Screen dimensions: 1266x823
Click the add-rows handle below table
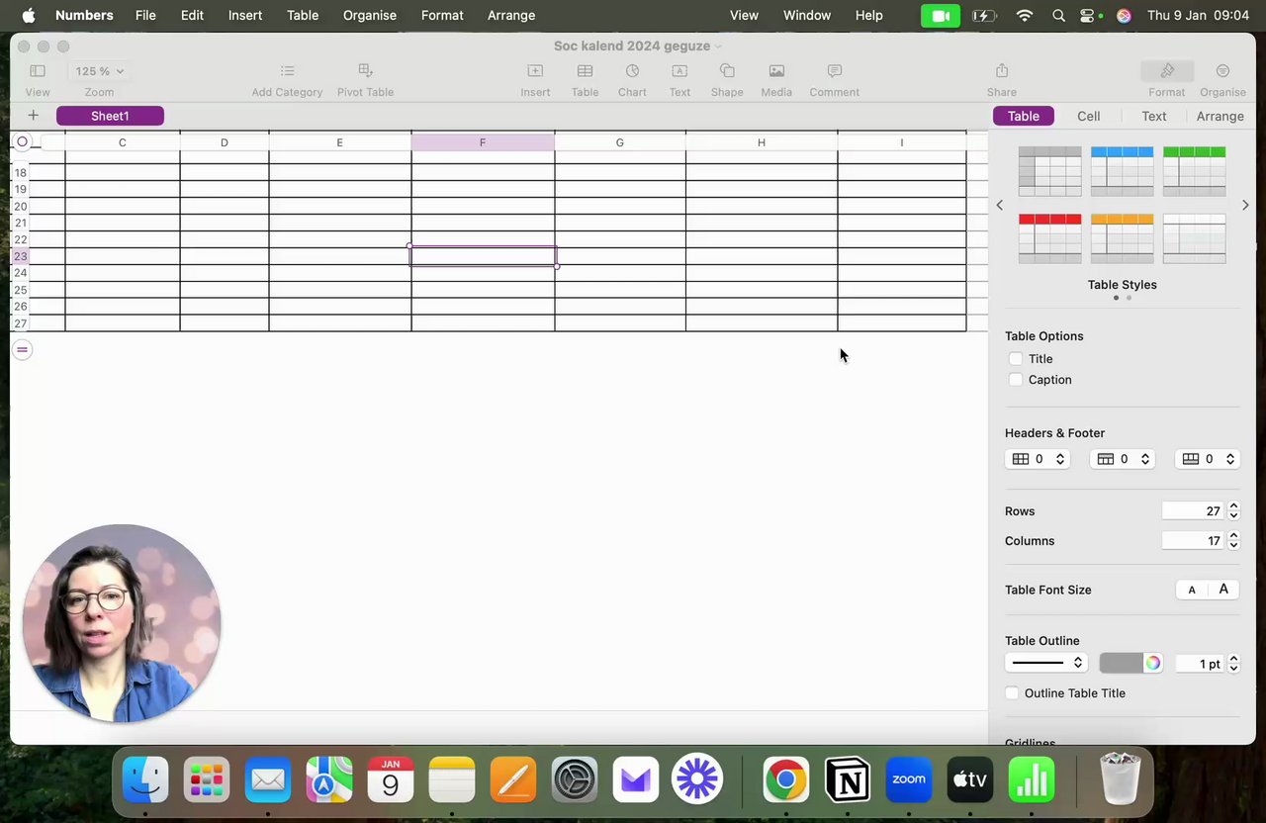click(22, 349)
